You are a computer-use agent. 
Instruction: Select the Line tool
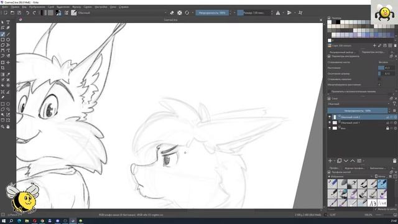[x=8, y=34]
